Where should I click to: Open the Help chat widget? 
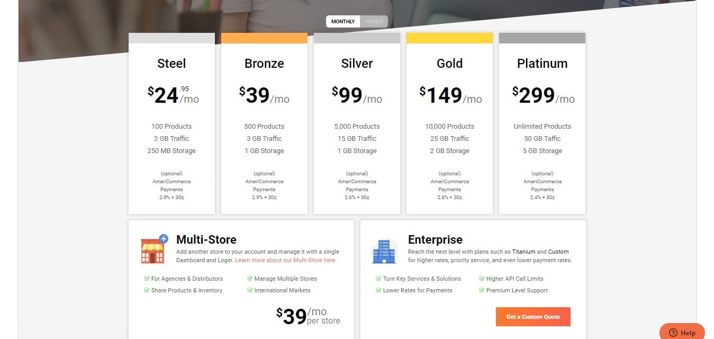682,333
